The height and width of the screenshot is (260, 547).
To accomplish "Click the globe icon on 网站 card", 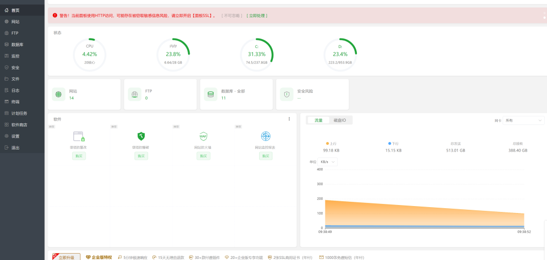I will [x=59, y=94].
